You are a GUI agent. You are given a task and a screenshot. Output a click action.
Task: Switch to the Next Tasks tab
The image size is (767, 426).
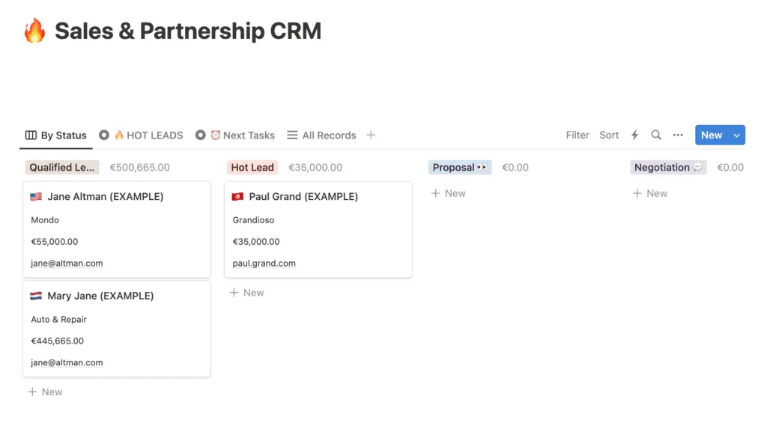click(235, 135)
